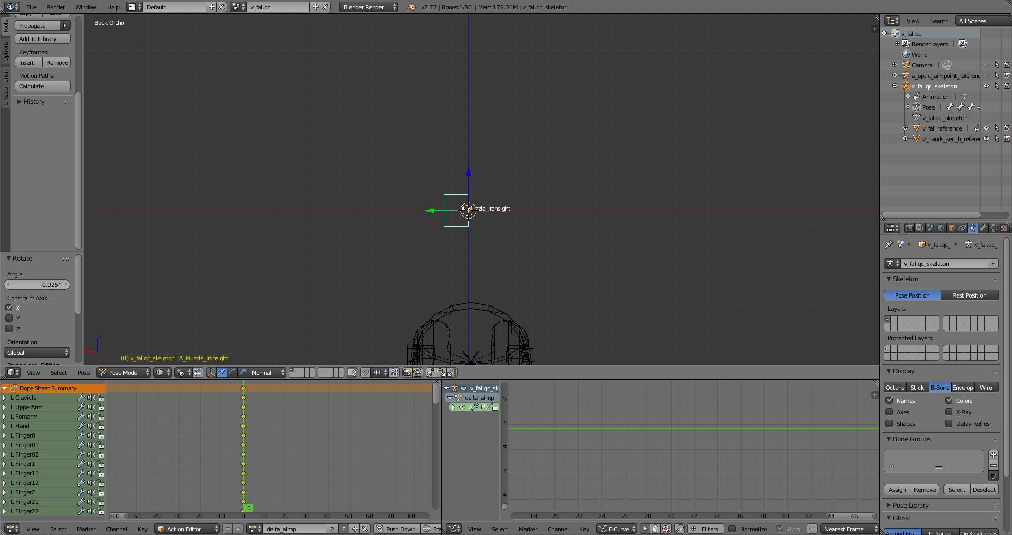Select the L Hand channel row

53,426
